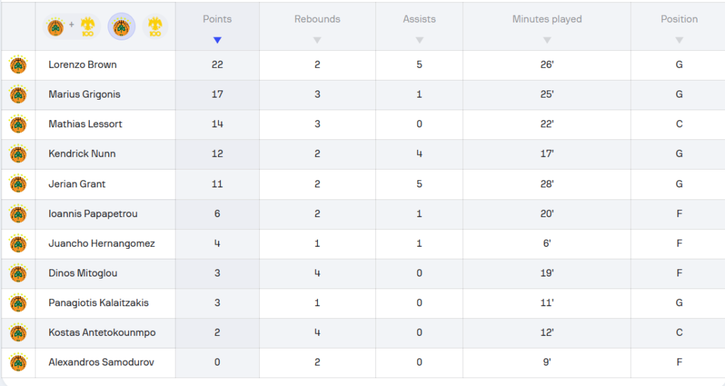Click team logo beside Ioannis Papapetrou
The image size is (725, 386).
tap(18, 214)
